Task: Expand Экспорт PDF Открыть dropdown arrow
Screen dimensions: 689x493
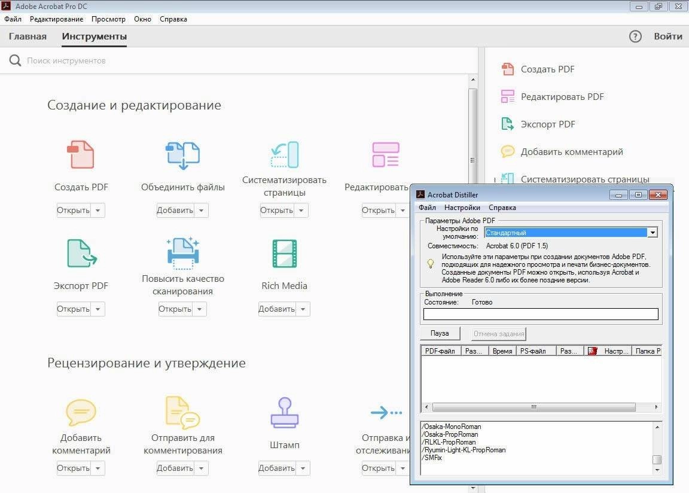Action: coord(98,309)
